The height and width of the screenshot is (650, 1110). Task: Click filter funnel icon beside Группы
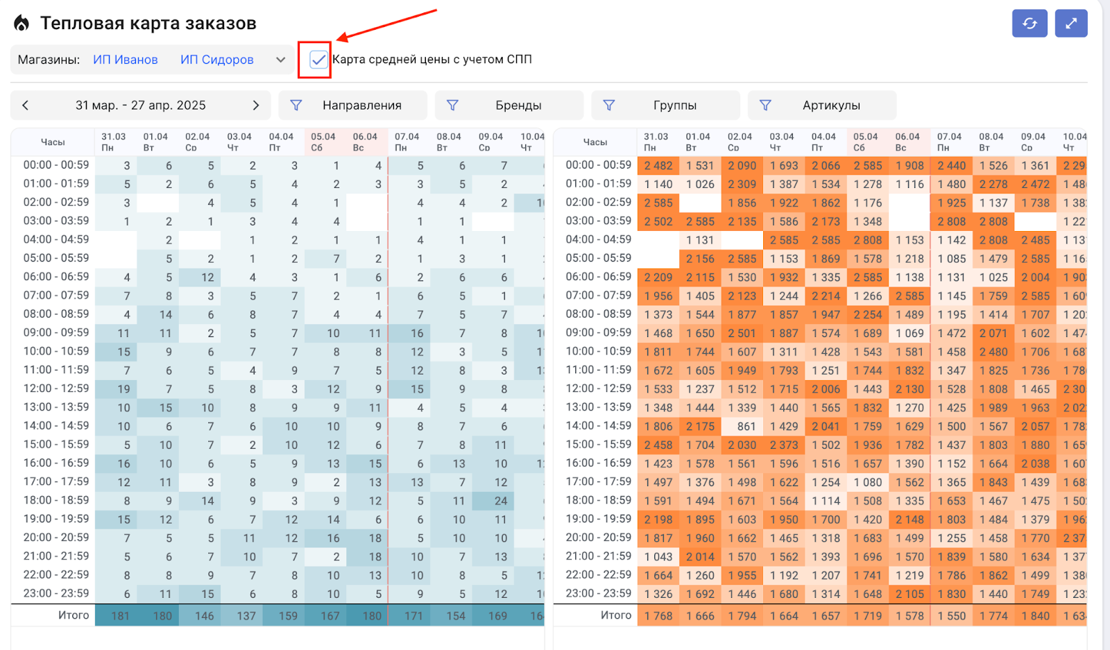[x=608, y=105]
